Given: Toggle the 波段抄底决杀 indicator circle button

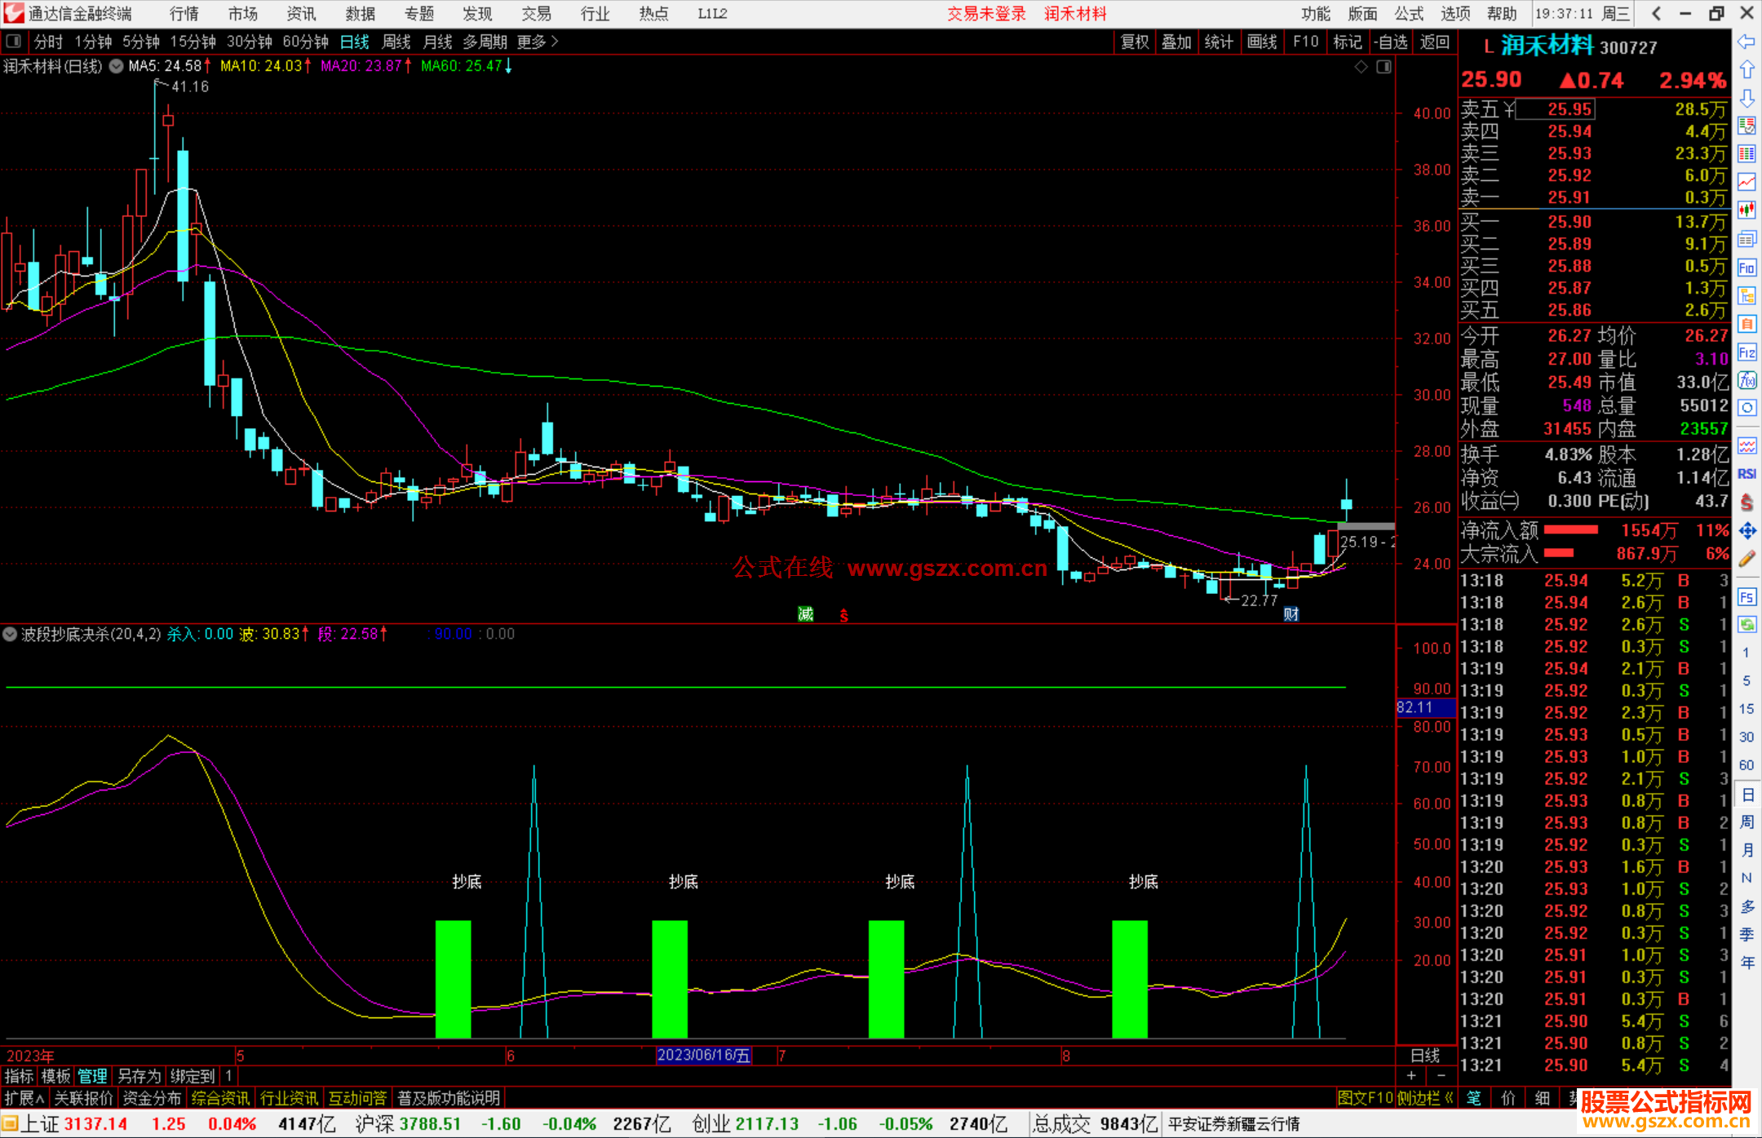Looking at the screenshot, I should pyautogui.click(x=10, y=634).
